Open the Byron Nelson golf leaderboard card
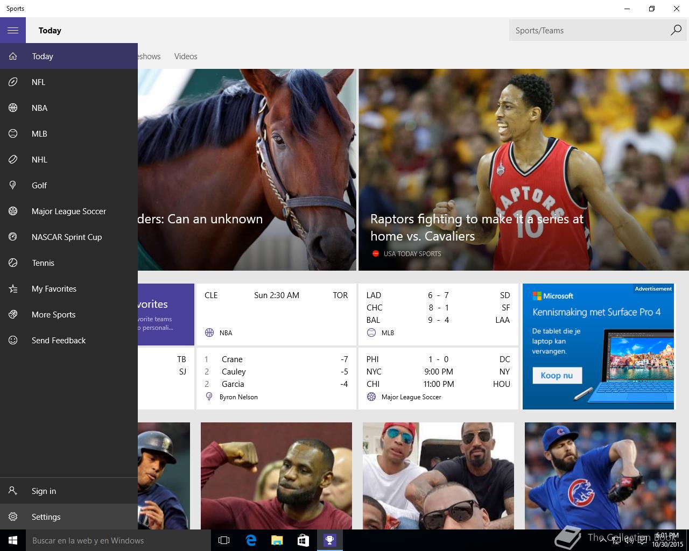The image size is (689, 551). pos(276,378)
